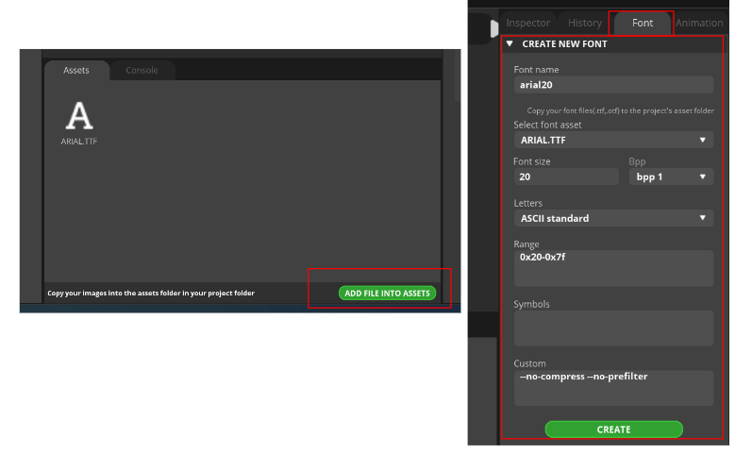Image resolution: width=735 pixels, height=454 pixels.
Task: Click the ADD FILE INTO ASSETS button
Action: coord(387,293)
